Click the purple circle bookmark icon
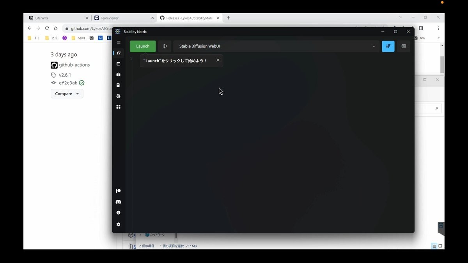468x263 pixels. click(x=65, y=38)
